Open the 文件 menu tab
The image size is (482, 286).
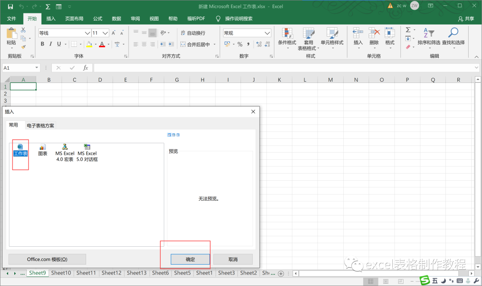pyautogui.click(x=12, y=18)
